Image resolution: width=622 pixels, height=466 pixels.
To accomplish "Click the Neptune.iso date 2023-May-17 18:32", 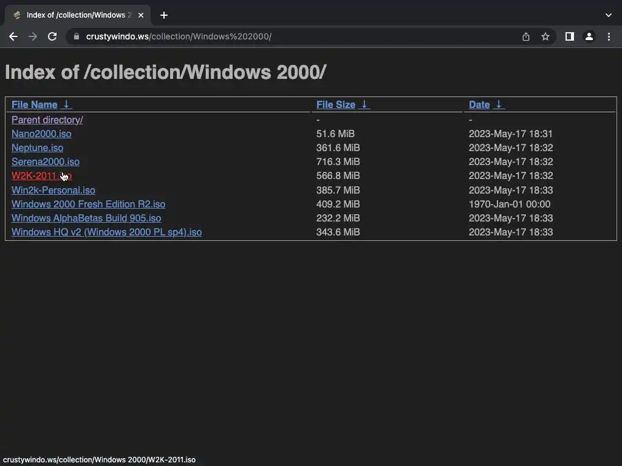I will click(510, 148).
